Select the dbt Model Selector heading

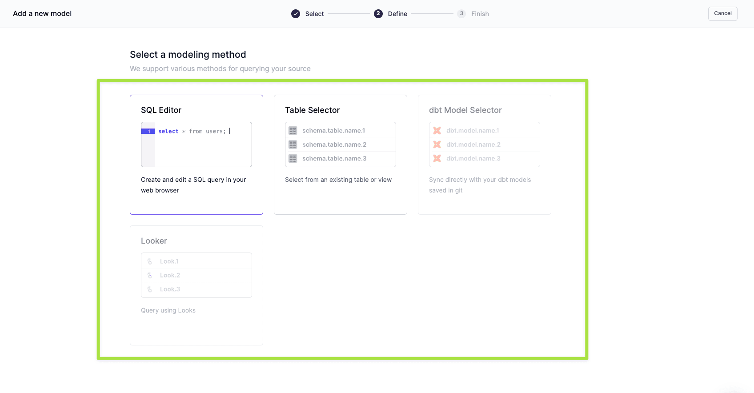click(465, 110)
